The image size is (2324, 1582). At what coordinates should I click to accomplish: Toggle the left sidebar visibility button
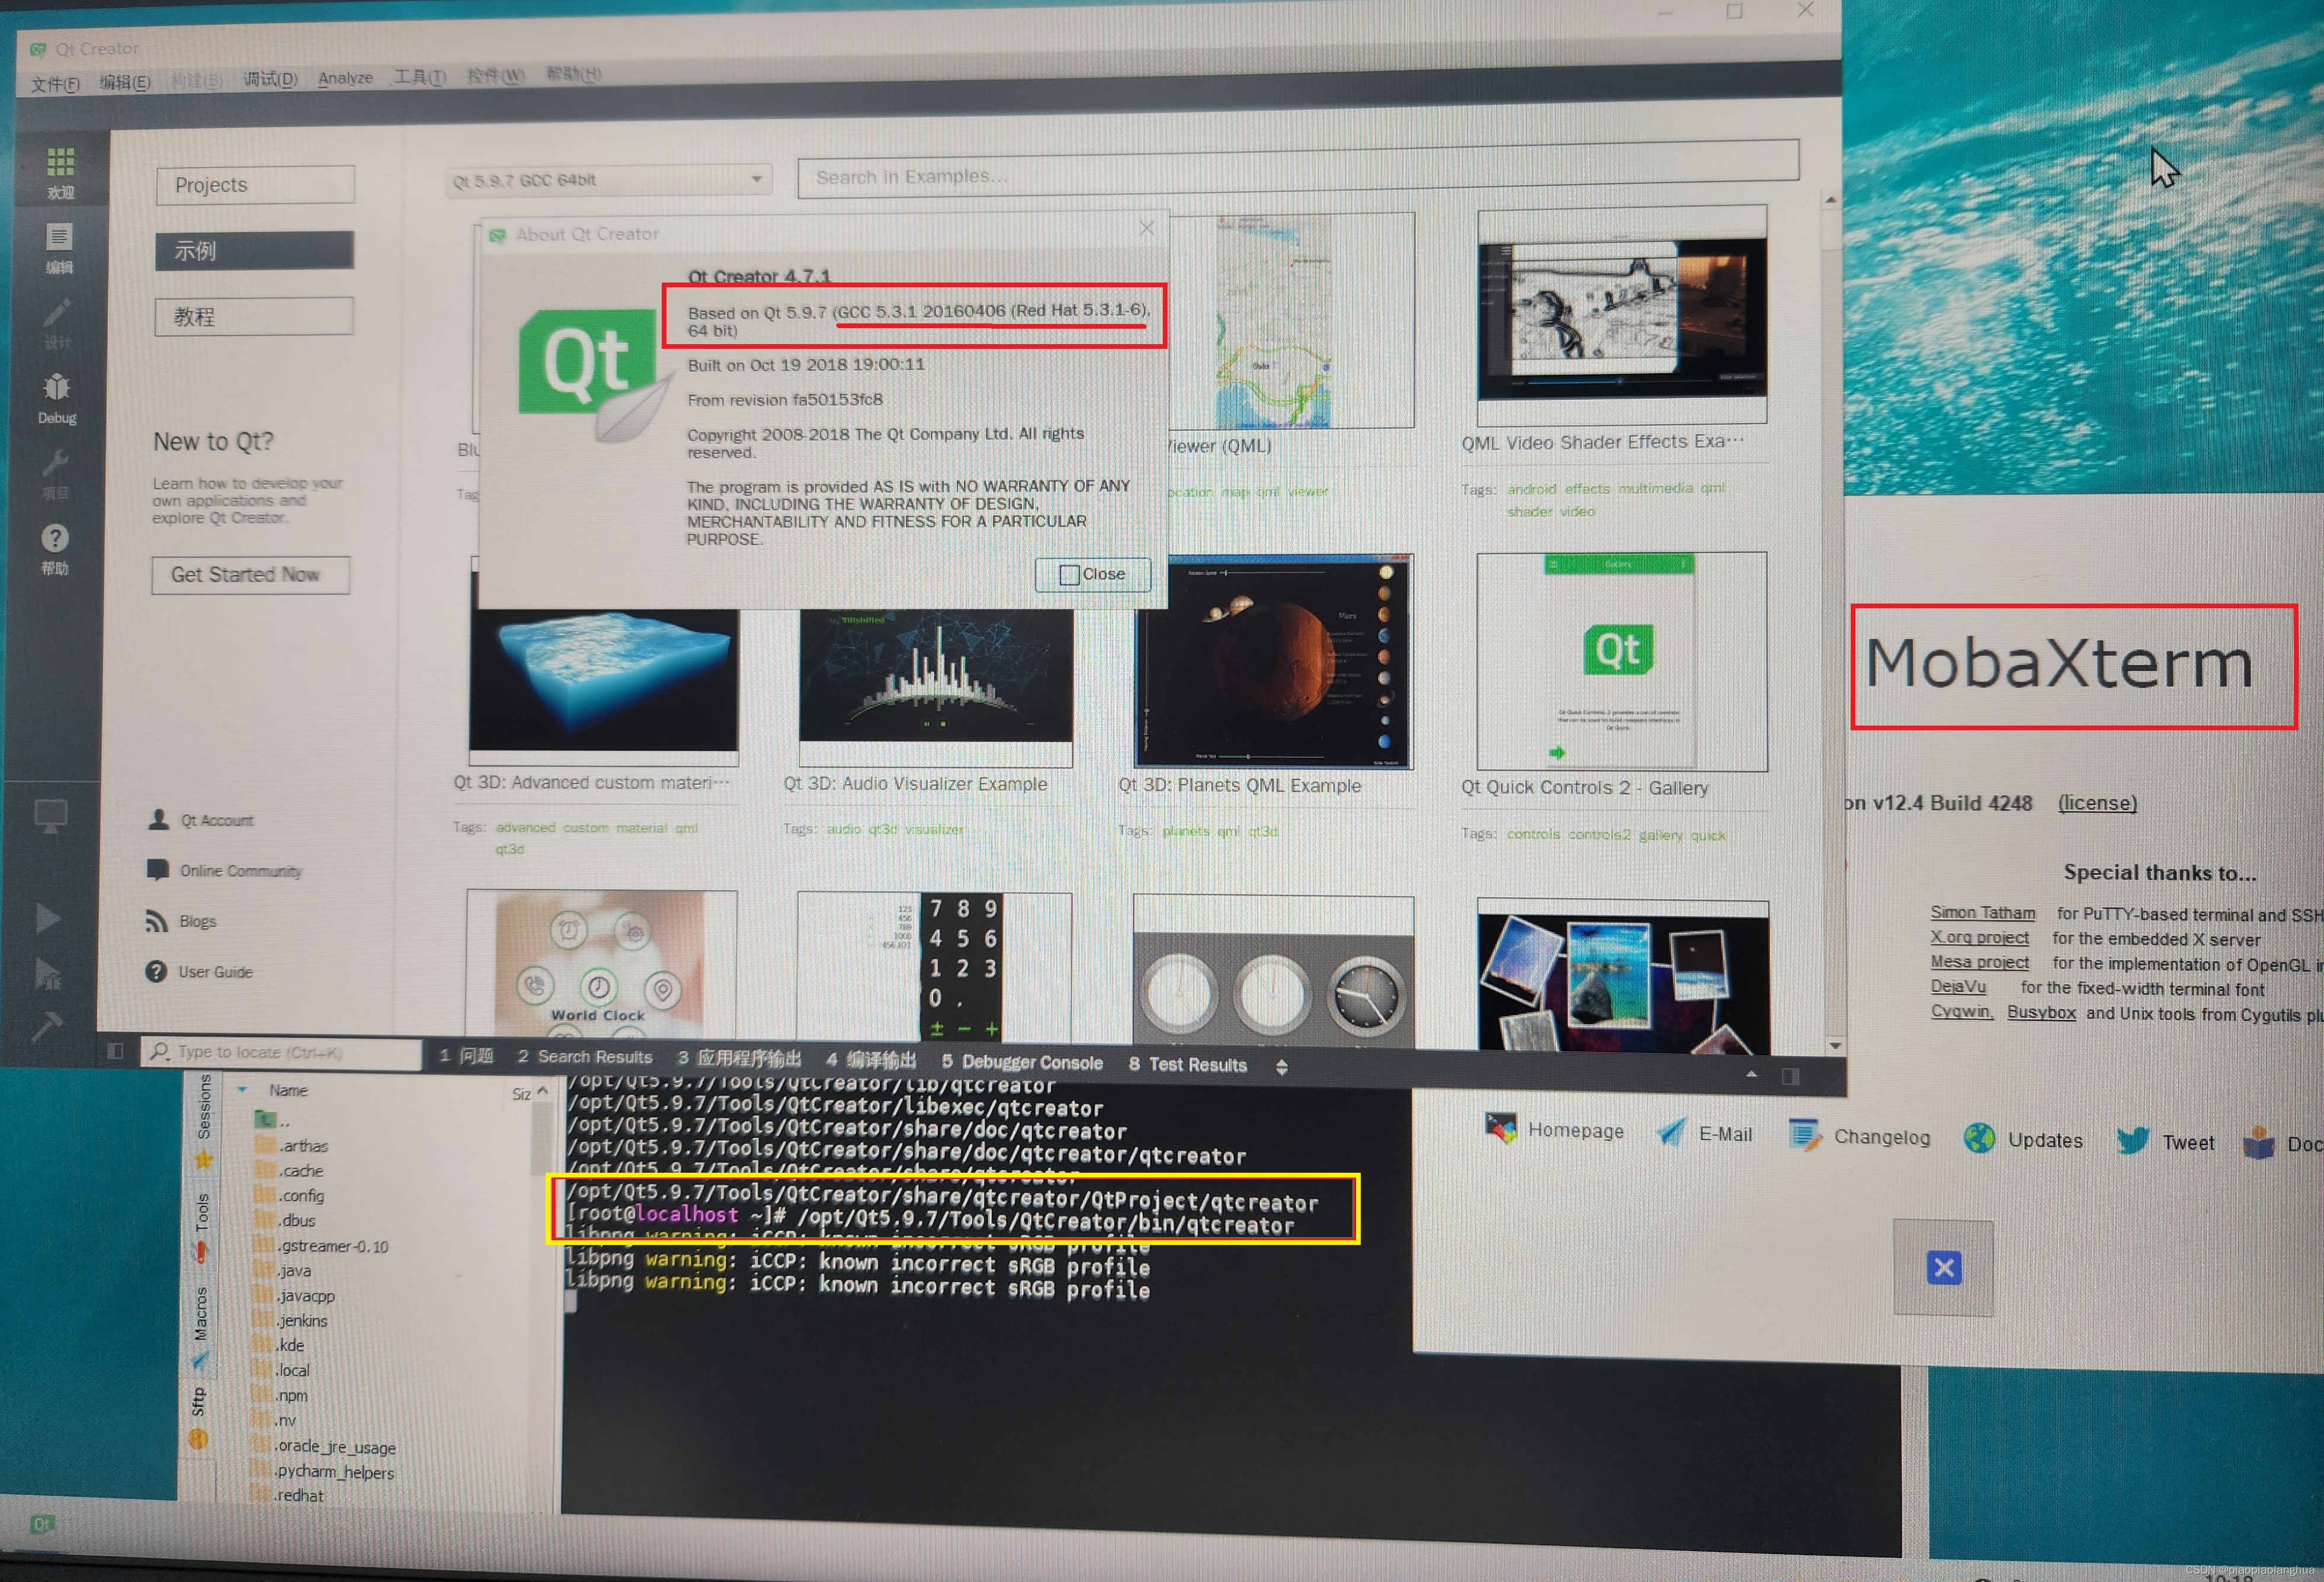[x=115, y=1051]
